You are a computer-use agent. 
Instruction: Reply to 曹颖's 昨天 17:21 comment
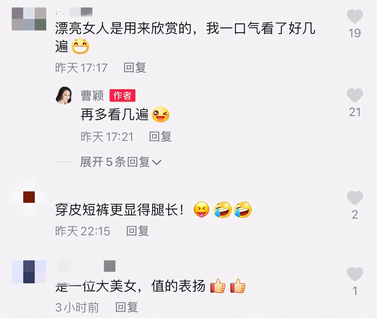pos(160,136)
